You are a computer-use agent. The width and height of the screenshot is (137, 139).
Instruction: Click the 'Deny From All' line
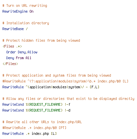coord(19,58)
